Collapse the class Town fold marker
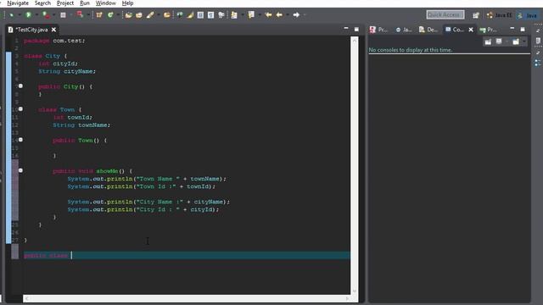 coord(20,109)
